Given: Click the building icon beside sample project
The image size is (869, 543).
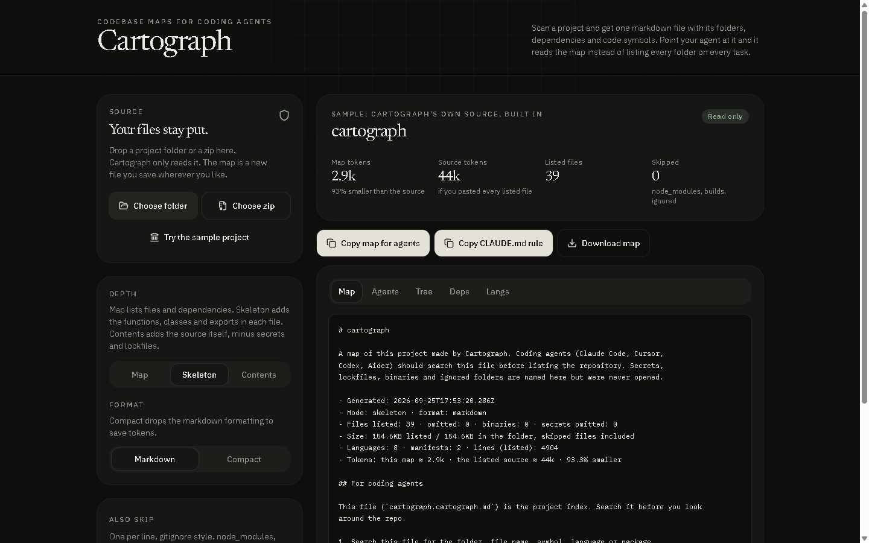Looking at the screenshot, I should [x=154, y=237].
